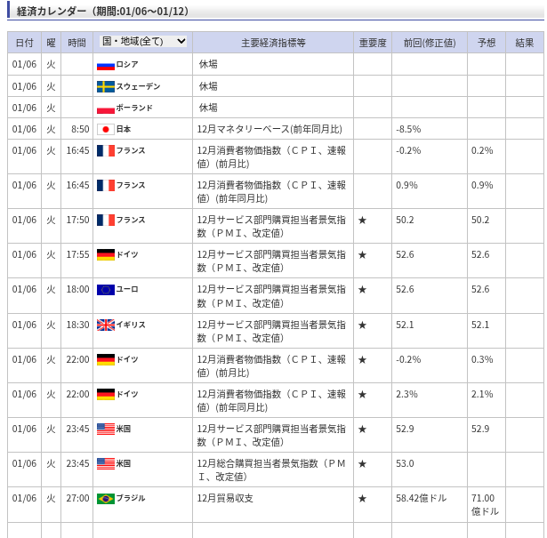
Task: Open the 12月マネタリーベース(前年同月比) indicator
Action: (269, 129)
